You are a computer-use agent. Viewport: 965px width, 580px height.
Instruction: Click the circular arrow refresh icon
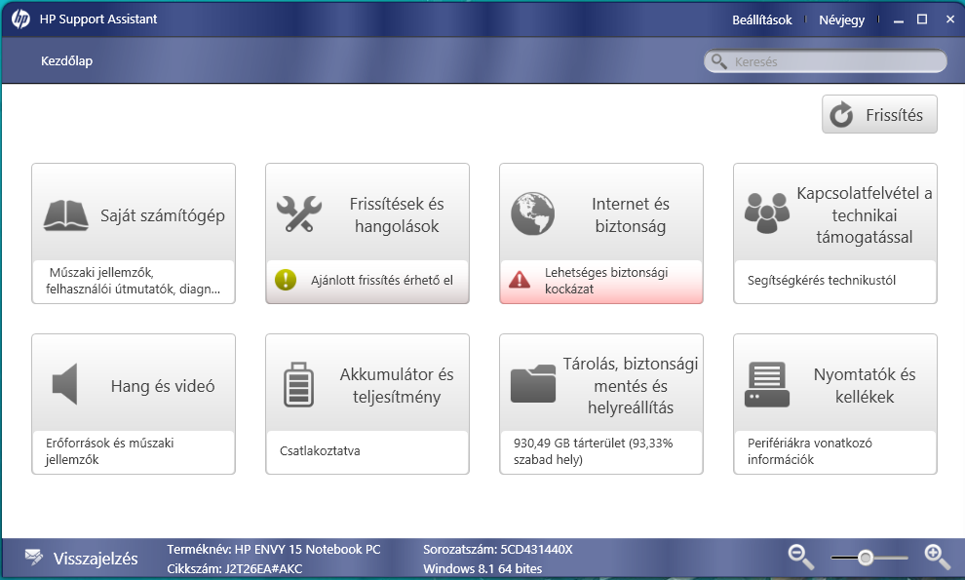click(x=841, y=115)
